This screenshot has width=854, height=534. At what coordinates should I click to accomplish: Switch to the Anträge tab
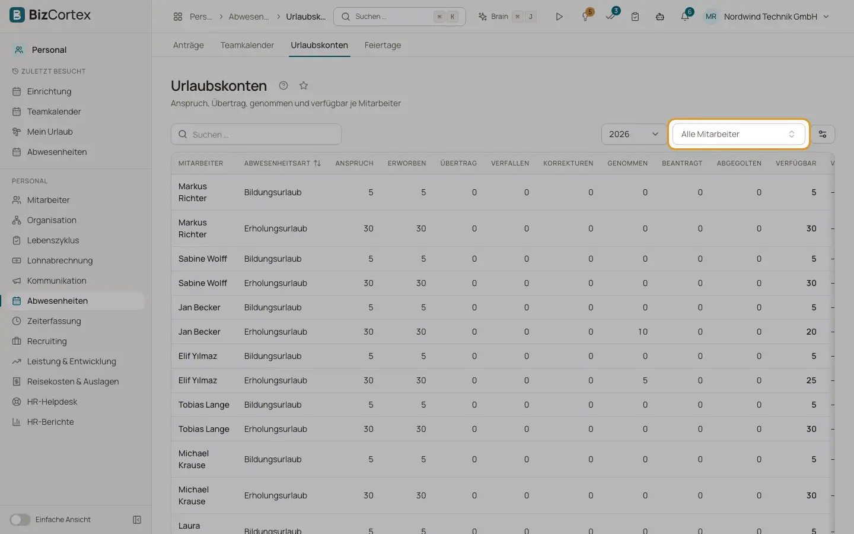pyautogui.click(x=189, y=45)
